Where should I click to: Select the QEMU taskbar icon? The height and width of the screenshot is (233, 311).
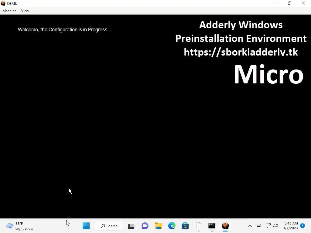click(225, 226)
